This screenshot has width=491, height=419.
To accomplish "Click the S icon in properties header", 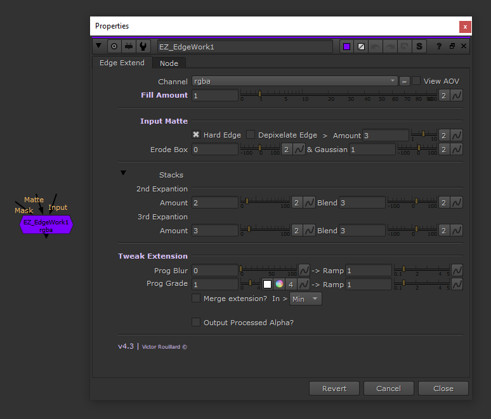I will click(419, 46).
